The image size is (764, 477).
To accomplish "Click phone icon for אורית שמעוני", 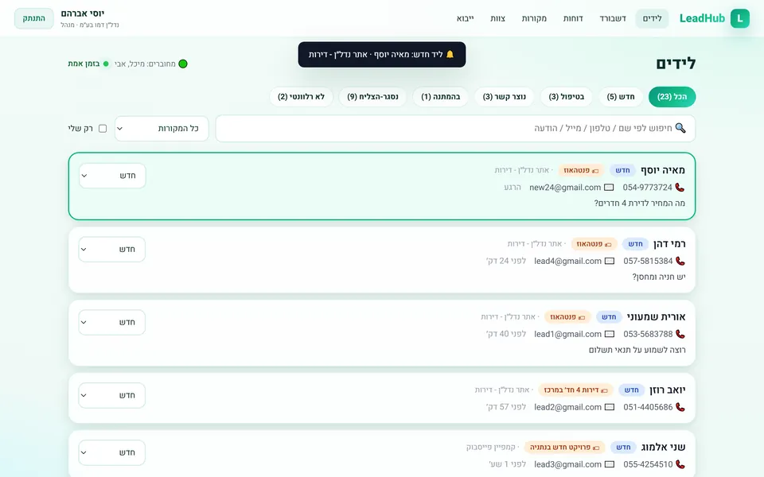I will click(x=680, y=334).
